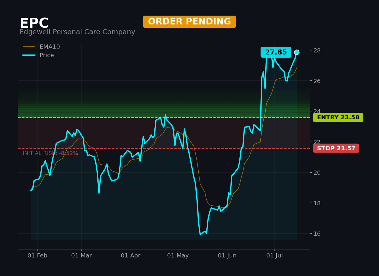379x276 pixels.
Task: Click the 01 Feb x-axis label
Action: (x=37, y=256)
